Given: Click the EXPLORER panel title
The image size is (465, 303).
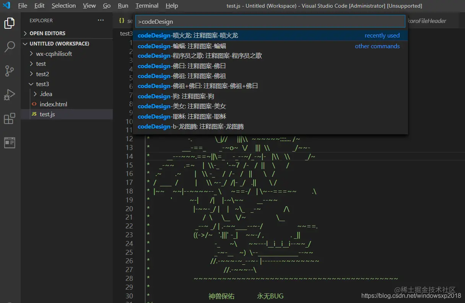Looking at the screenshot, I should (41, 20).
